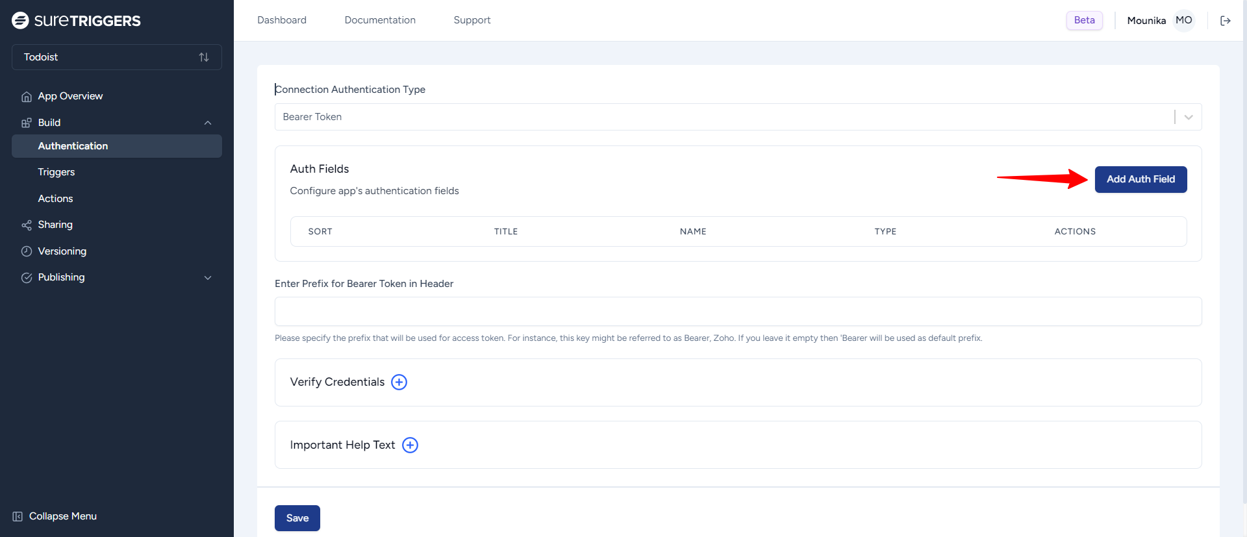Open App Overview via home icon
Viewport: 1247px width, 537px height.
point(27,97)
